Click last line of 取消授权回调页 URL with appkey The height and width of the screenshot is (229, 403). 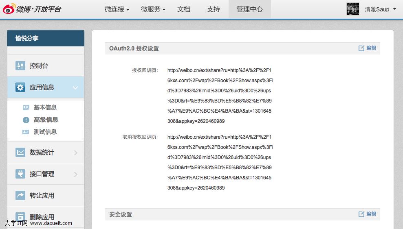[x=196, y=188]
